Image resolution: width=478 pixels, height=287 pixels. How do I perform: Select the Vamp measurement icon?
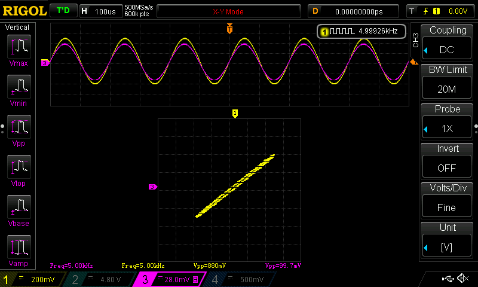coord(19,247)
